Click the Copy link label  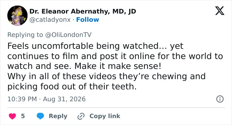pyautogui.click(x=105, y=116)
